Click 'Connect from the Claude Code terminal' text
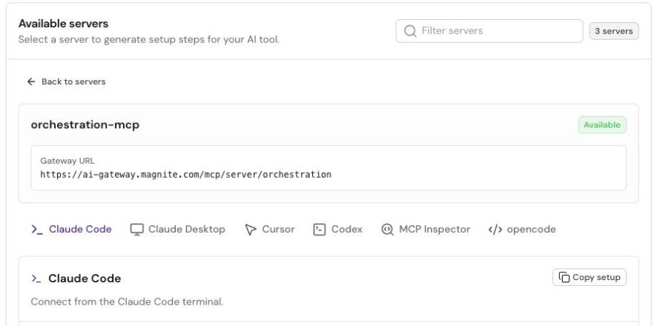The image size is (657, 326). pos(127,302)
